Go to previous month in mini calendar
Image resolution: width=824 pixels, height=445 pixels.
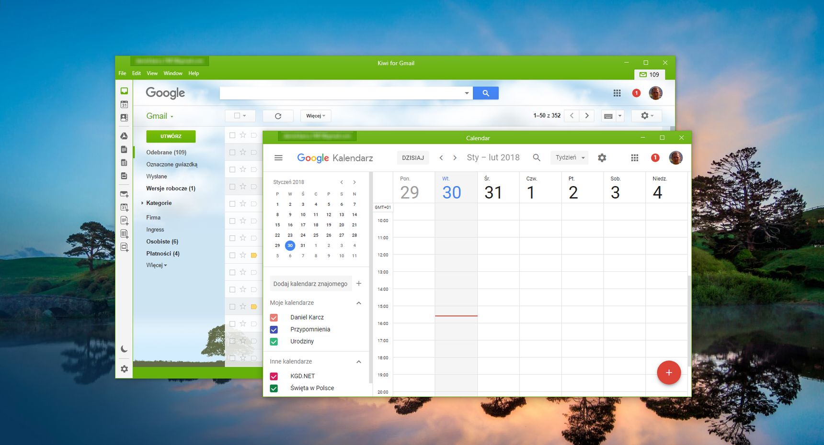coord(342,182)
